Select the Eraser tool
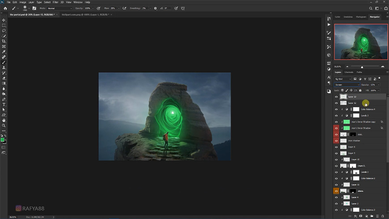The image size is (389, 219). 4,78
